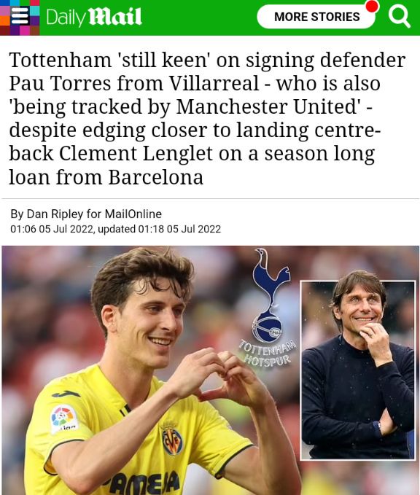Click the 'Tottenham Hotspur' text under the crest
This screenshot has width=420, height=495.
pos(268,353)
